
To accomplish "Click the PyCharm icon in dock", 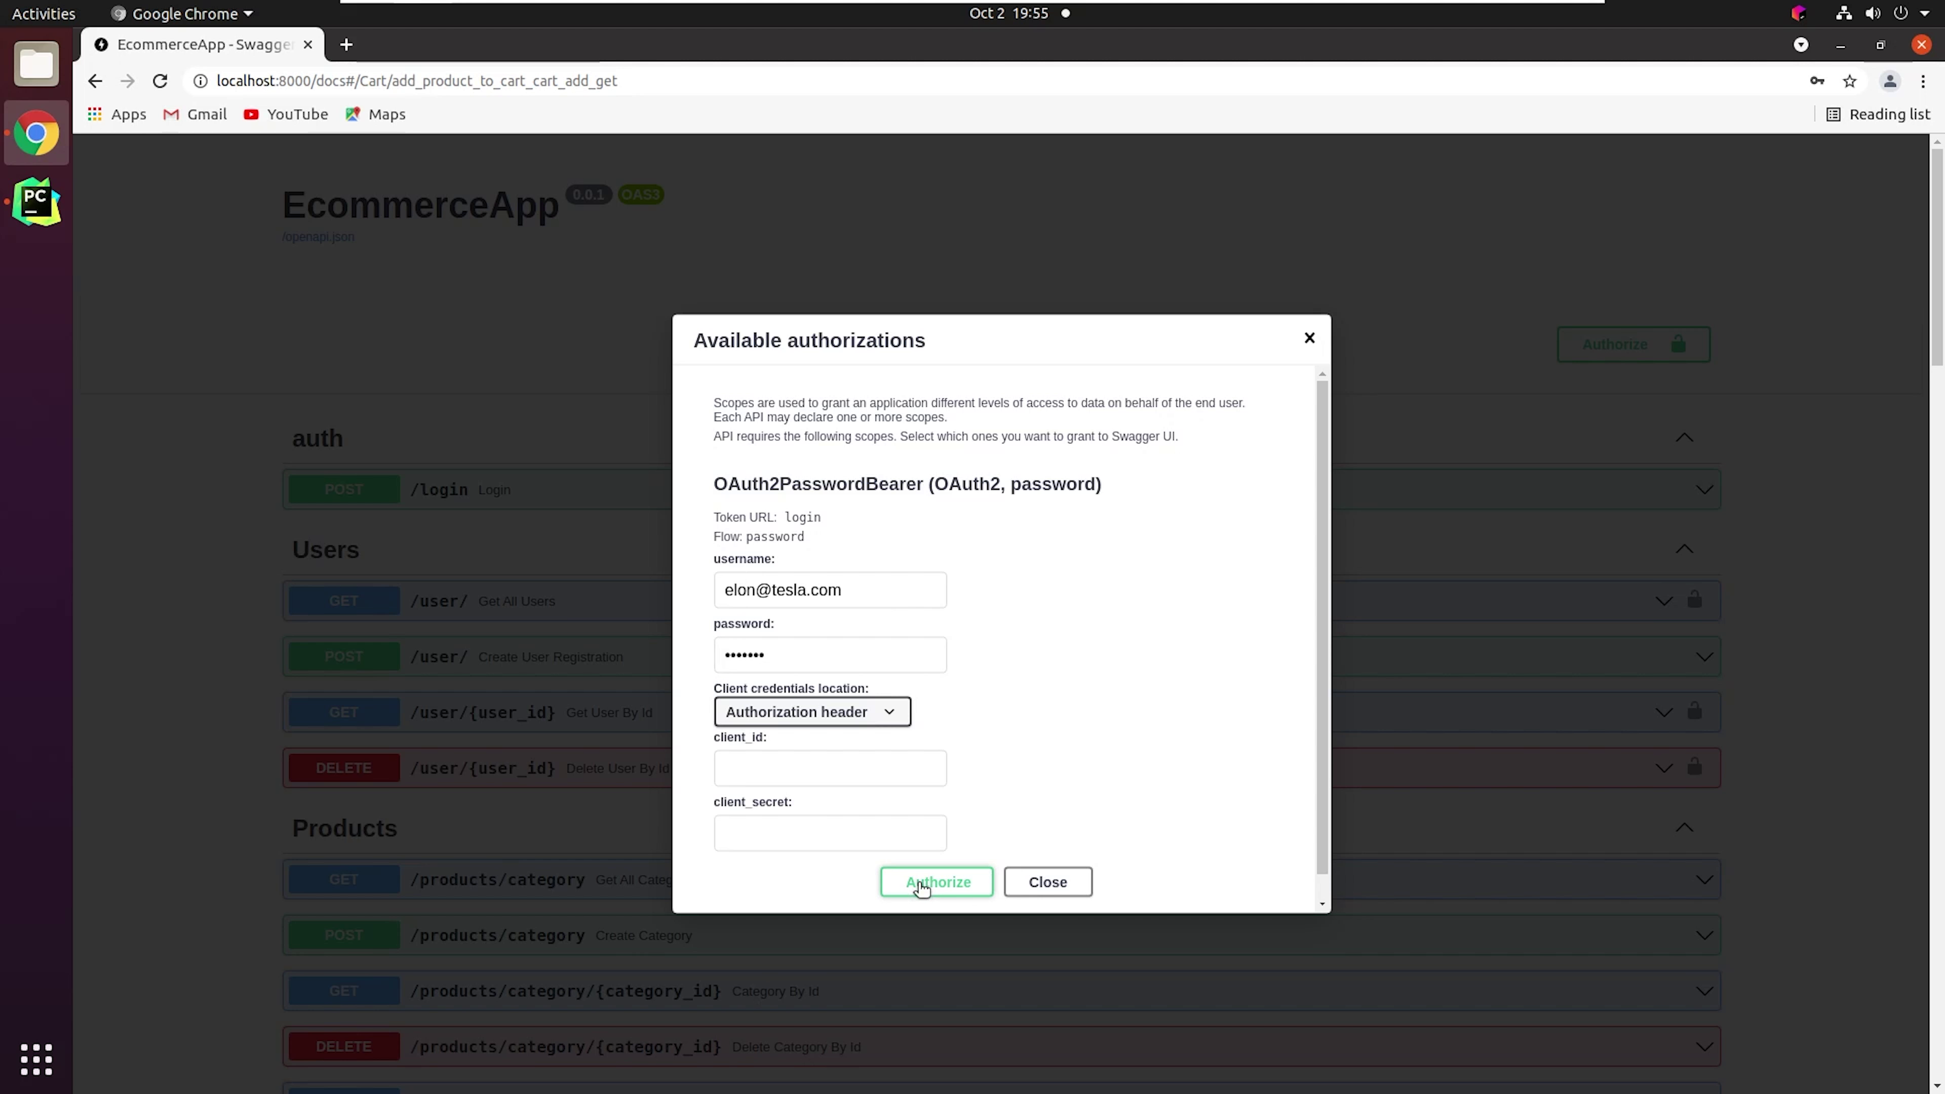I will click(x=36, y=203).
